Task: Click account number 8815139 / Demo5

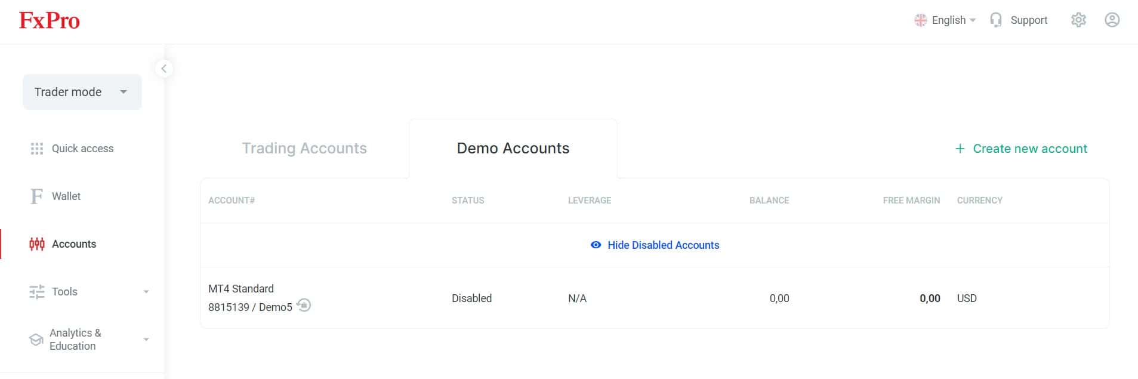Action: point(250,307)
